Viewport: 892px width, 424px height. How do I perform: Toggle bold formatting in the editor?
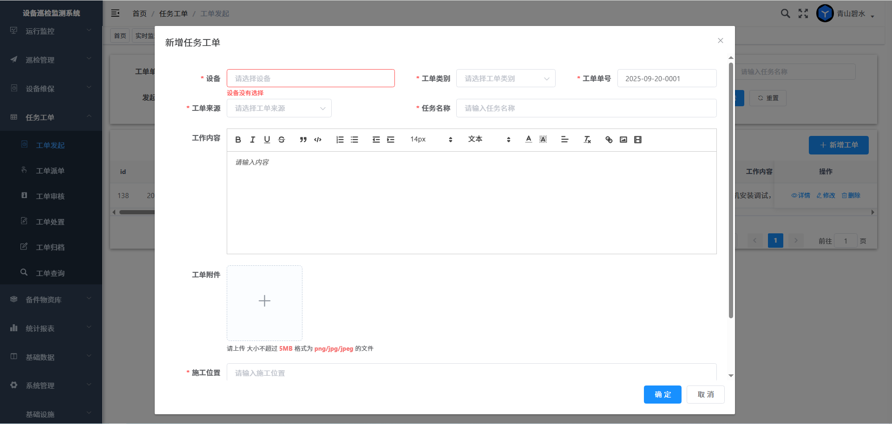tap(238, 140)
